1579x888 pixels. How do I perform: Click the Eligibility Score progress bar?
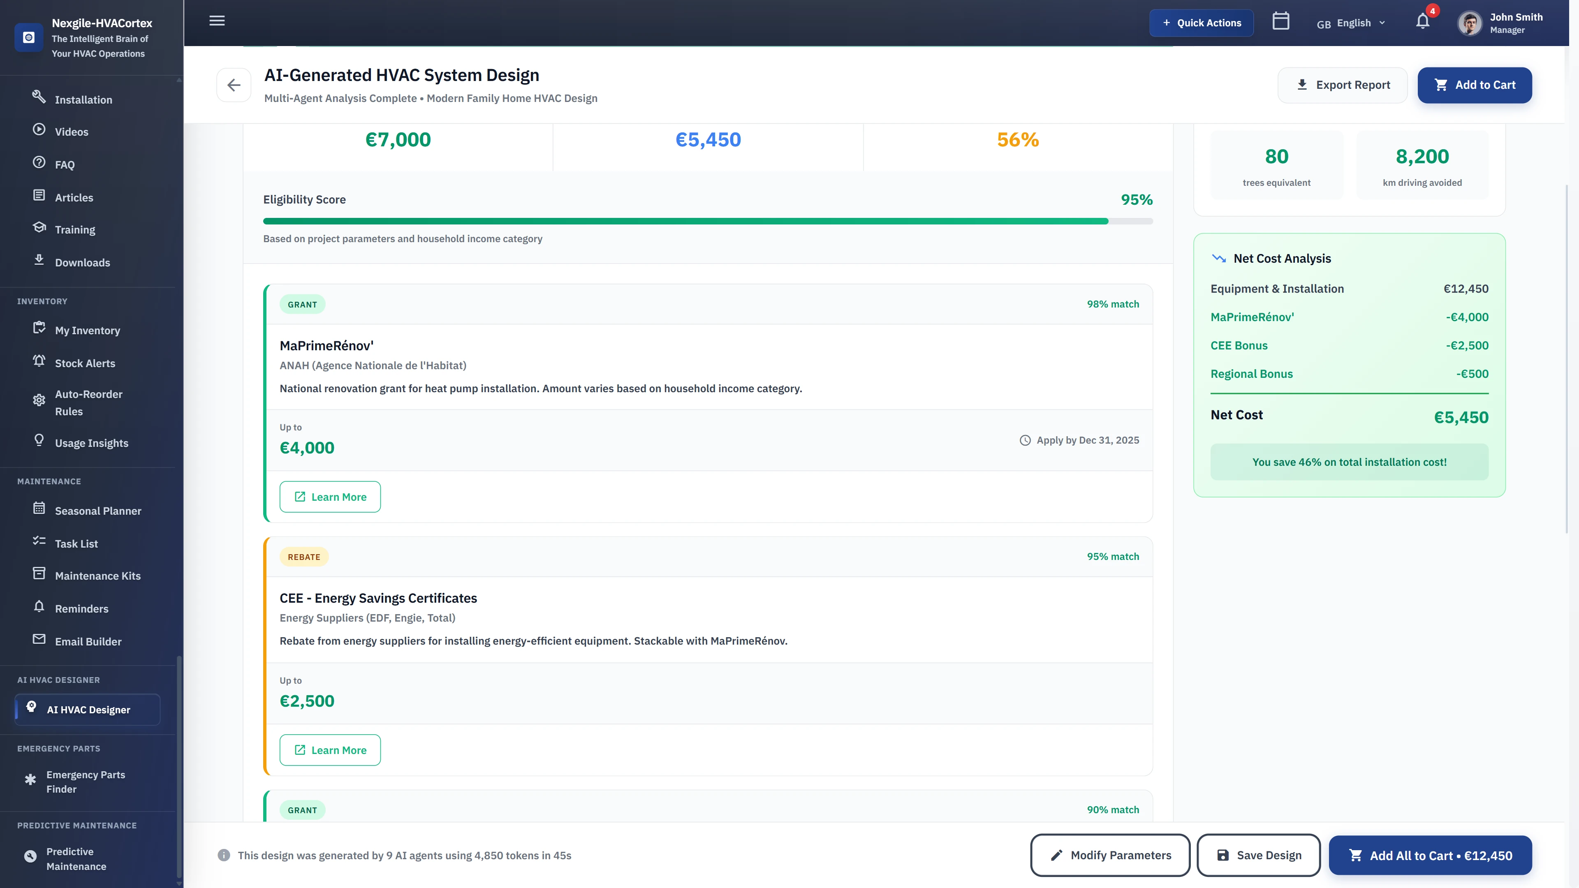coord(707,221)
